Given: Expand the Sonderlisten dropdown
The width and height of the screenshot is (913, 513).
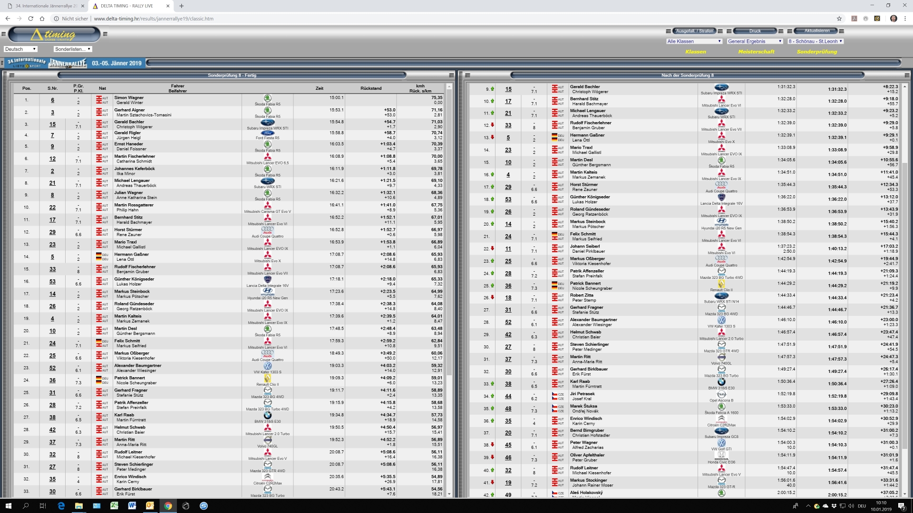Looking at the screenshot, I should [x=72, y=49].
